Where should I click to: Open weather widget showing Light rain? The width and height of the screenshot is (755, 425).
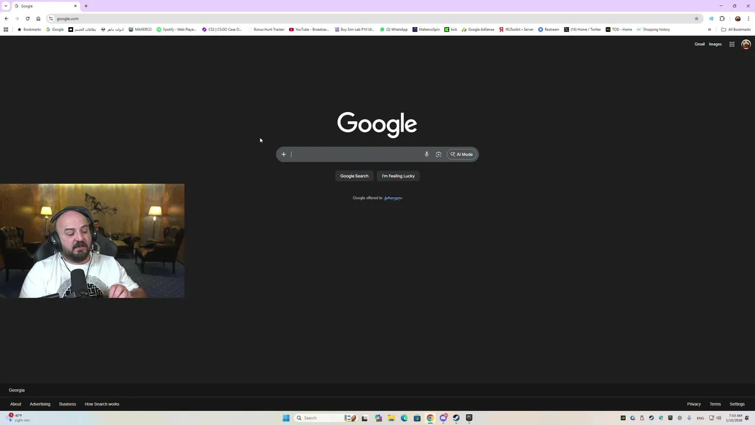point(18,418)
